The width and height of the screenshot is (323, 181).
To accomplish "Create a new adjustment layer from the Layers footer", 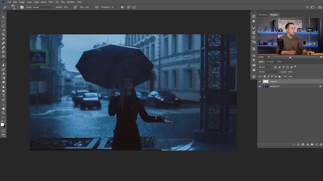I will pos(307,144).
